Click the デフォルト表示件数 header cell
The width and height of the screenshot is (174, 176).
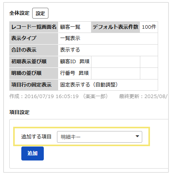(x=115, y=27)
